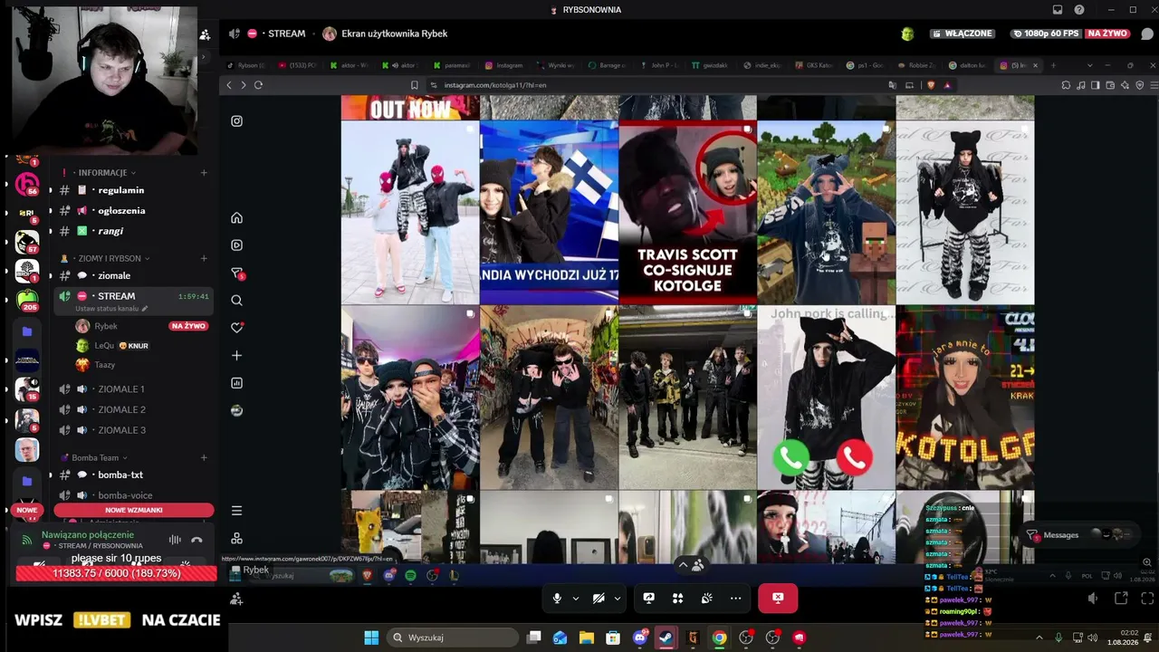Open the Instagram dashboard chart icon
The height and width of the screenshot is (652, 1159).
236,383
